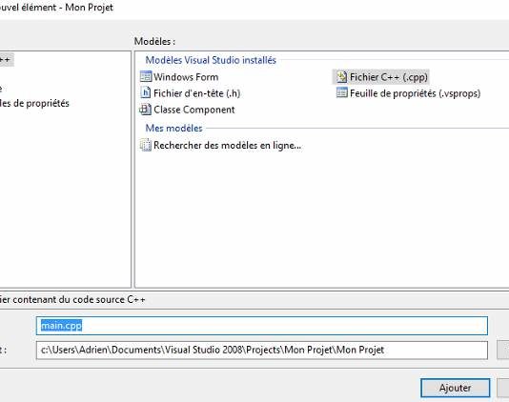Click the main.cpp file name field
The width and height of the screenshot is (509, 402).
[x=261, y=326]
